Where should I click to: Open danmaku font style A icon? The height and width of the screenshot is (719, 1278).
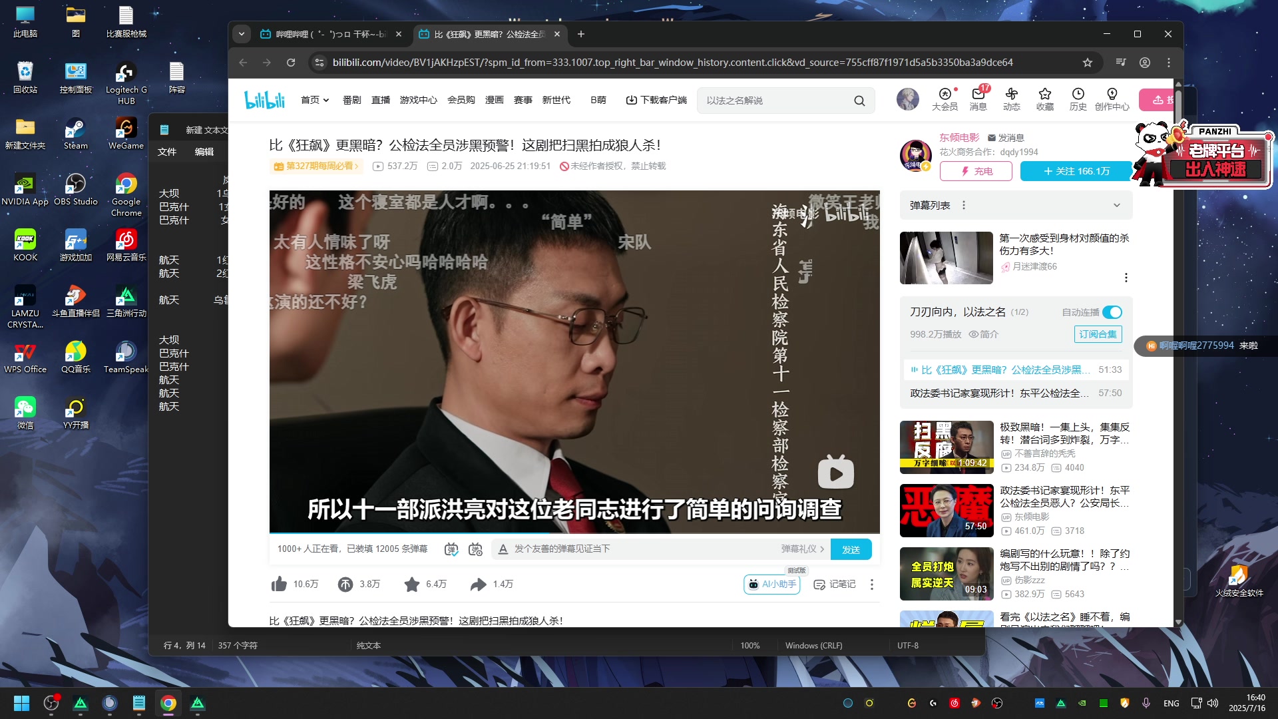coord(503,549)
